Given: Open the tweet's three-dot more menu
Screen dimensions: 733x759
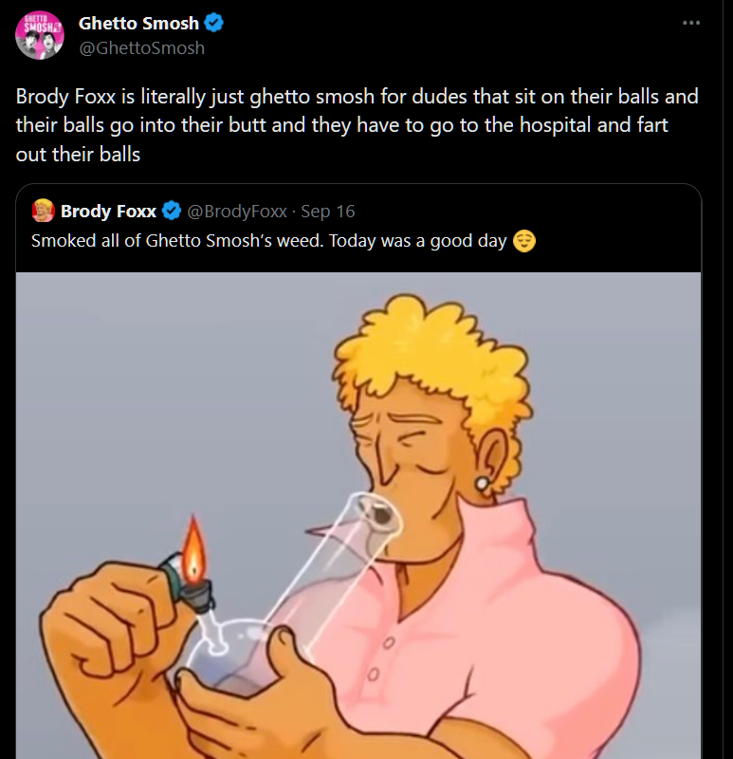Looking at the screenshot, I should tap(690, 23).
